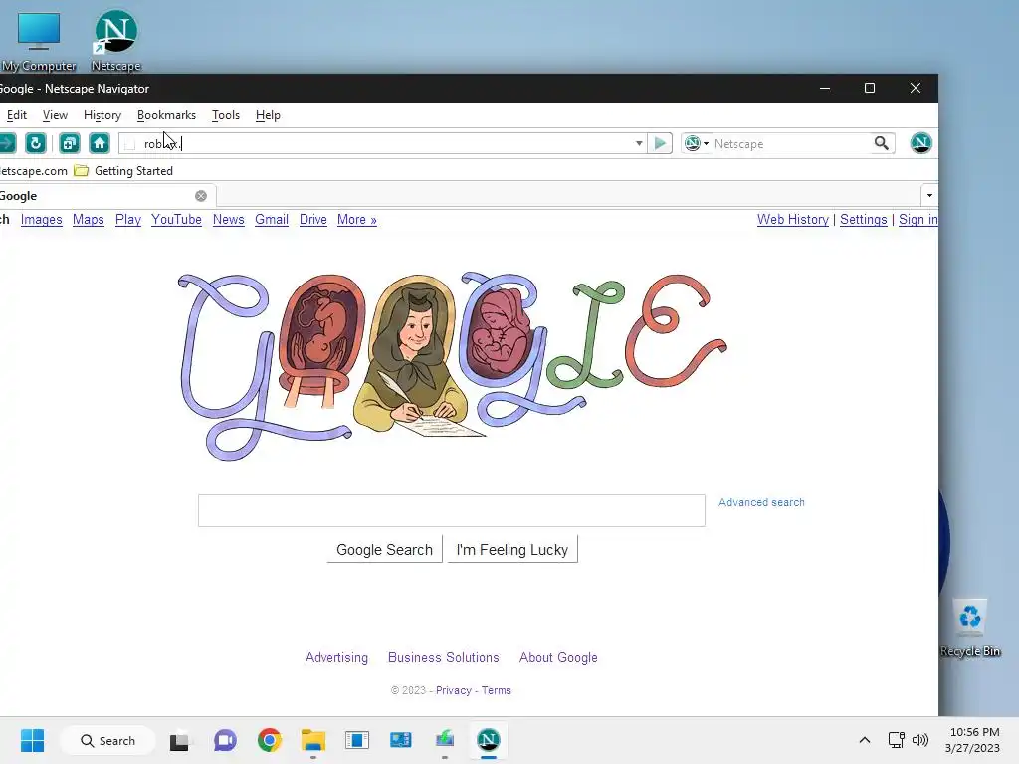This screenshot has width=1019, height=764.
Task: Open Task View from the taskbar
Action: tap(179, 740)
